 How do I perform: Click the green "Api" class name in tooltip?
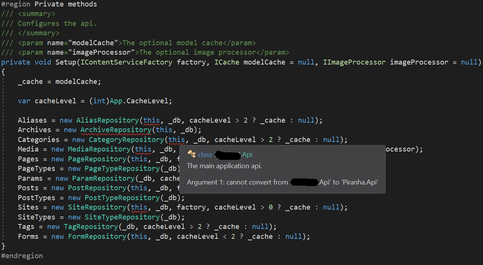[x=247, y=155]
